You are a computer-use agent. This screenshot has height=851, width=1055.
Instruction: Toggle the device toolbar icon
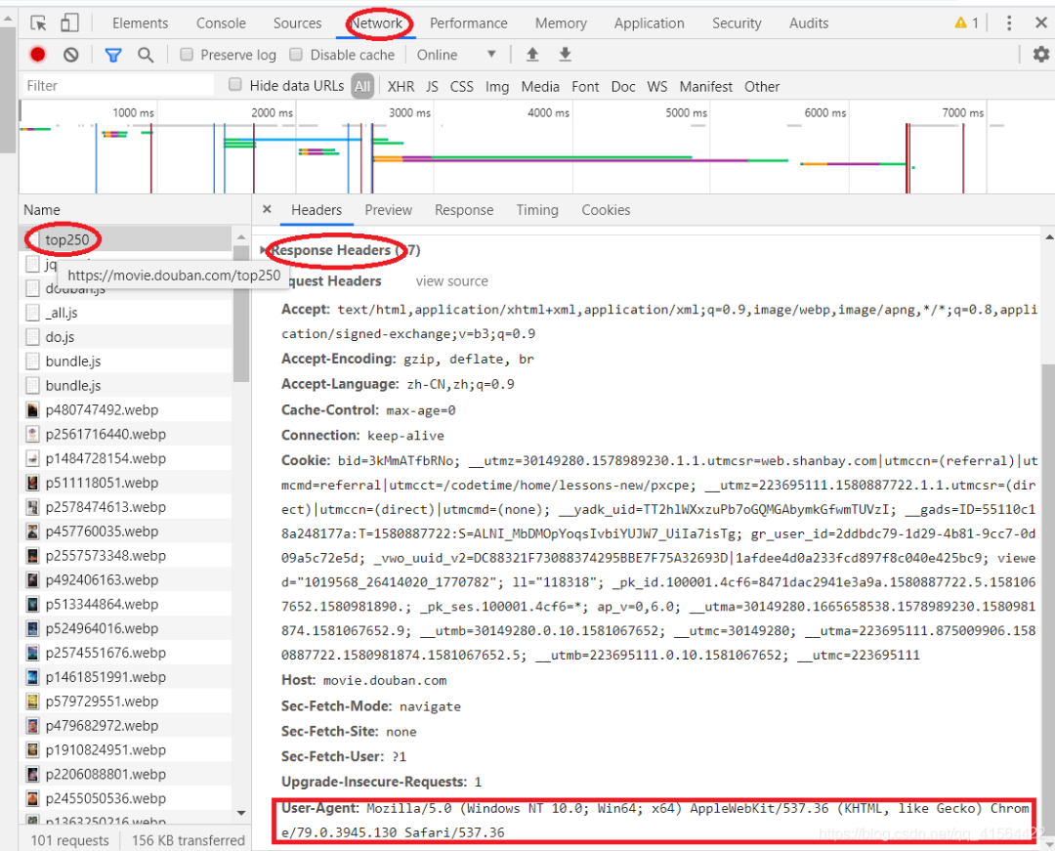click(x=69, y=23)
